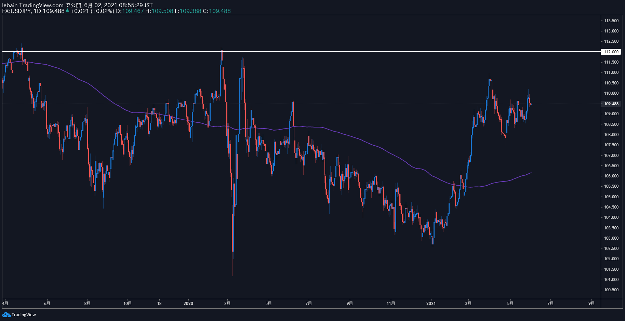This screenshot has height=321, width=625.
Task: Click the 113.000 price axis label
Action: point(611,31)
